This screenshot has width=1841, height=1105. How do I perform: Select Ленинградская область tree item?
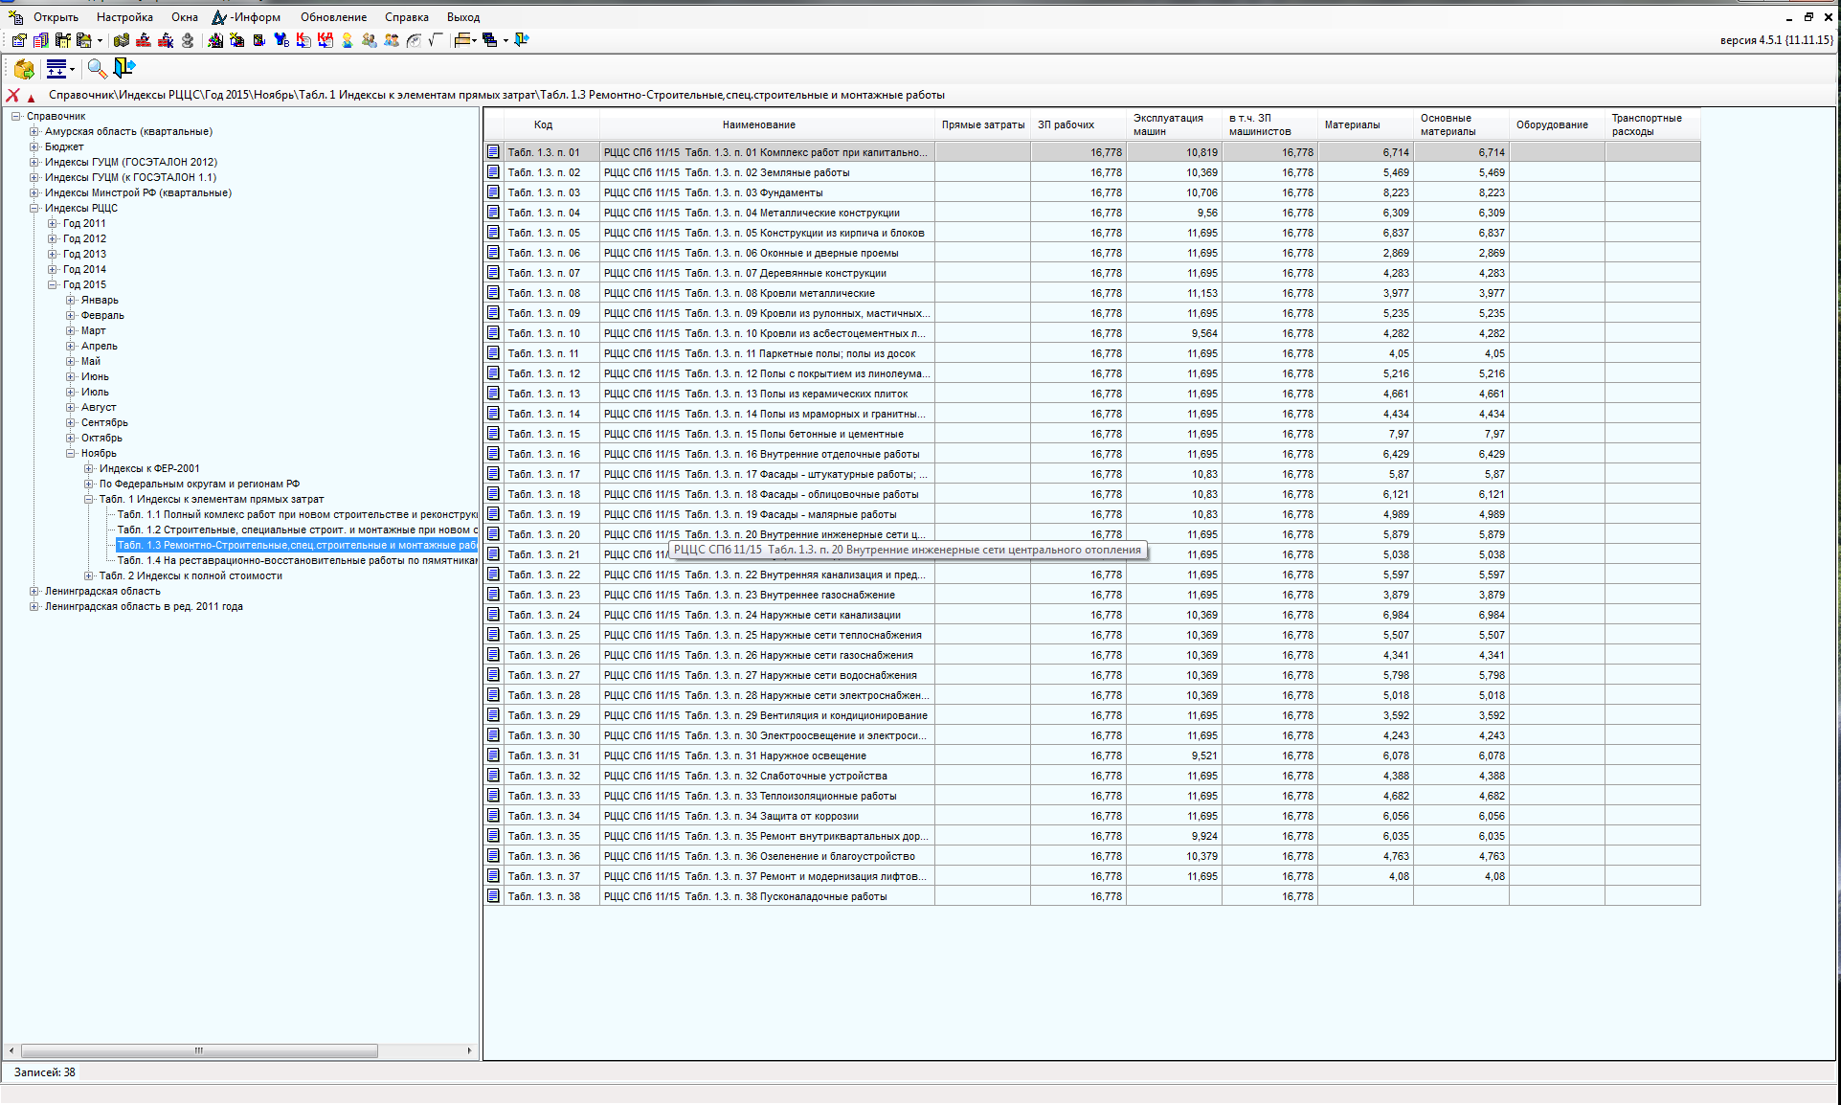(x=102, y=591)
